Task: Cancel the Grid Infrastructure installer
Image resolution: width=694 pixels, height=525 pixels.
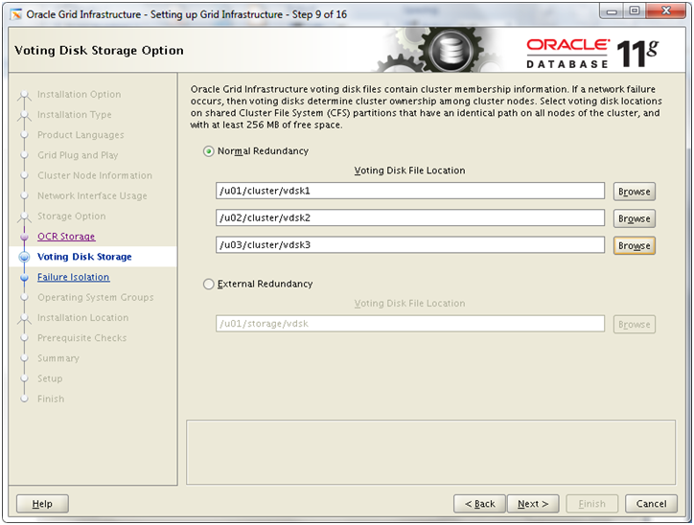Action: tap(651, 504)
